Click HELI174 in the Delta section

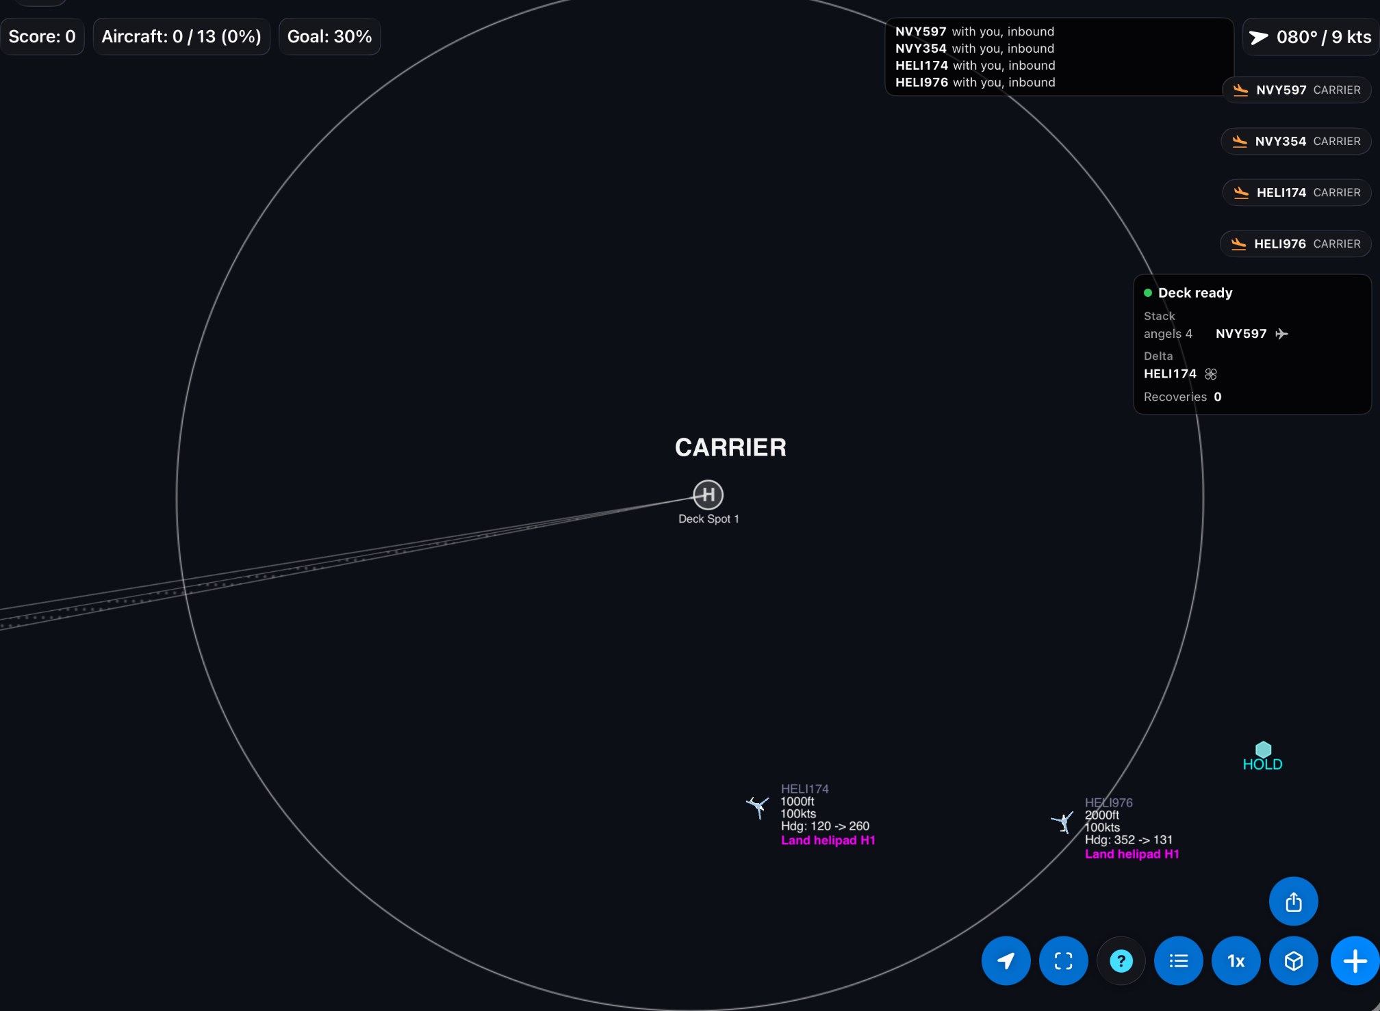click(x=1170, y=373)
